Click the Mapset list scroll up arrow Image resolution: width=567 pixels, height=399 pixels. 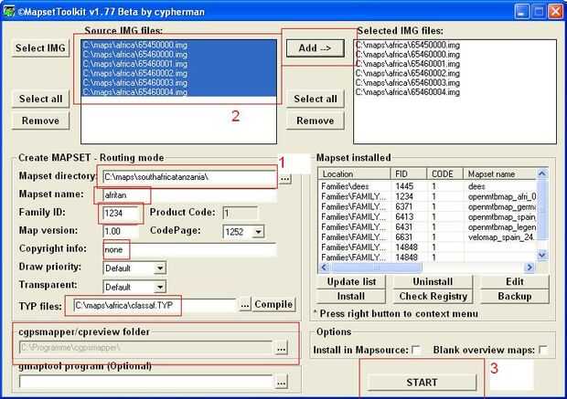coord(541,174)
